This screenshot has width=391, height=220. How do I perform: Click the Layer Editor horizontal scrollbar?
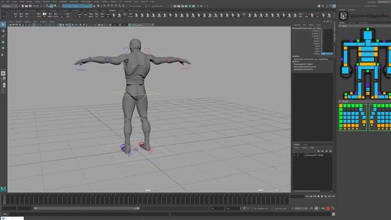[308, 191]
